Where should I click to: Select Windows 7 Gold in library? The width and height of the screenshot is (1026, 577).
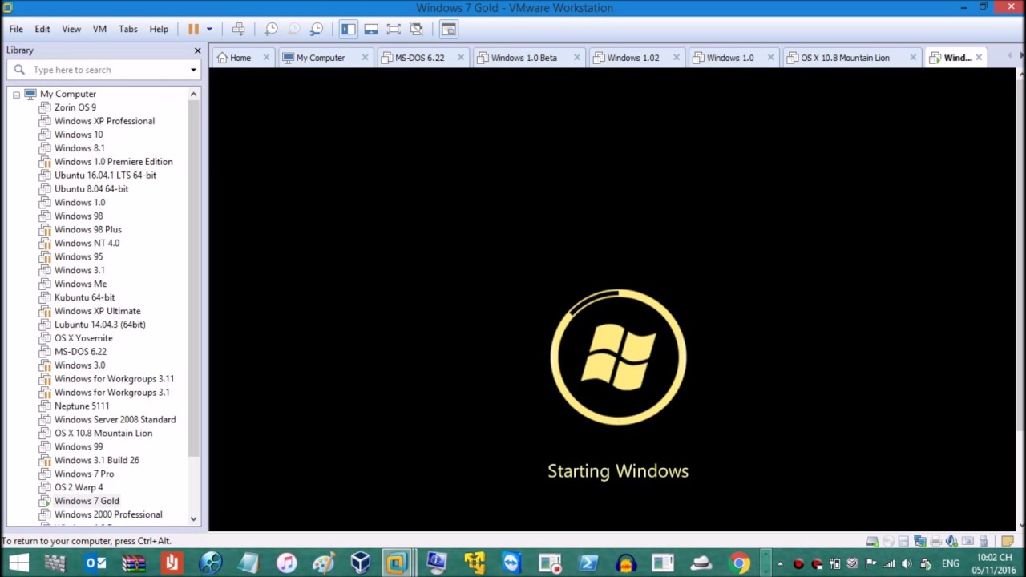point(87,501)
